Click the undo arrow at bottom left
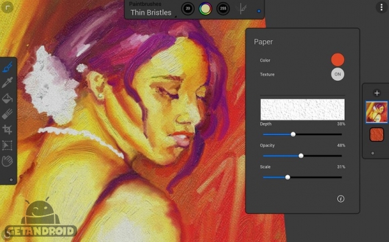The height and width of the screenshot is (242, 389). 7,234
